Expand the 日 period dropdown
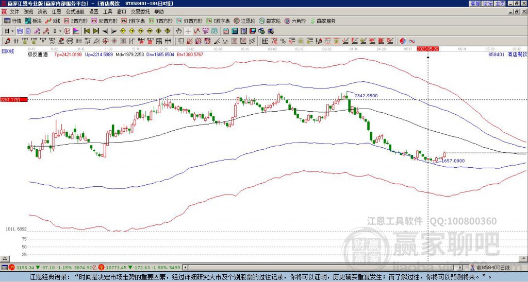The height and width of the screenshot is (282, 528). (13, 31)
